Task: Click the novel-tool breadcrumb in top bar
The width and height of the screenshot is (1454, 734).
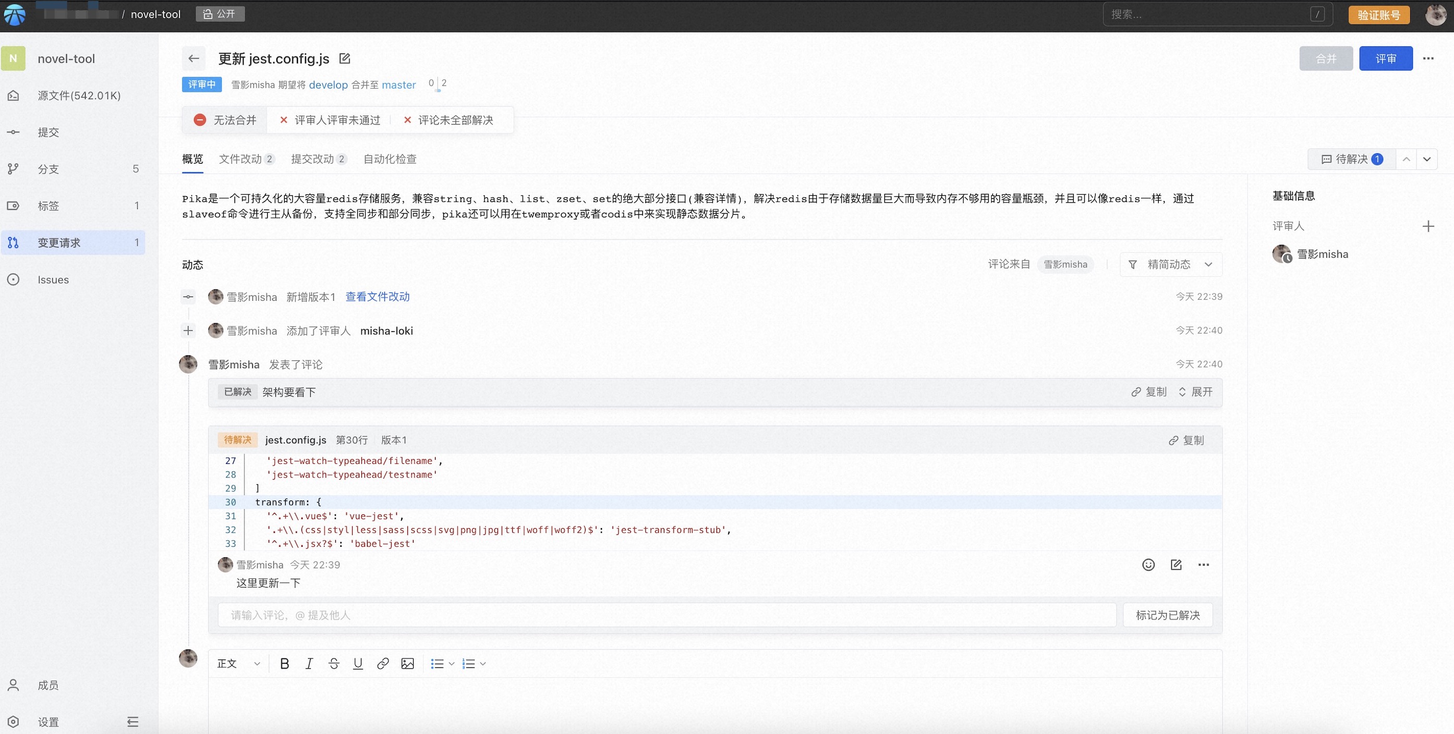Action: click(x=156, y=14)
